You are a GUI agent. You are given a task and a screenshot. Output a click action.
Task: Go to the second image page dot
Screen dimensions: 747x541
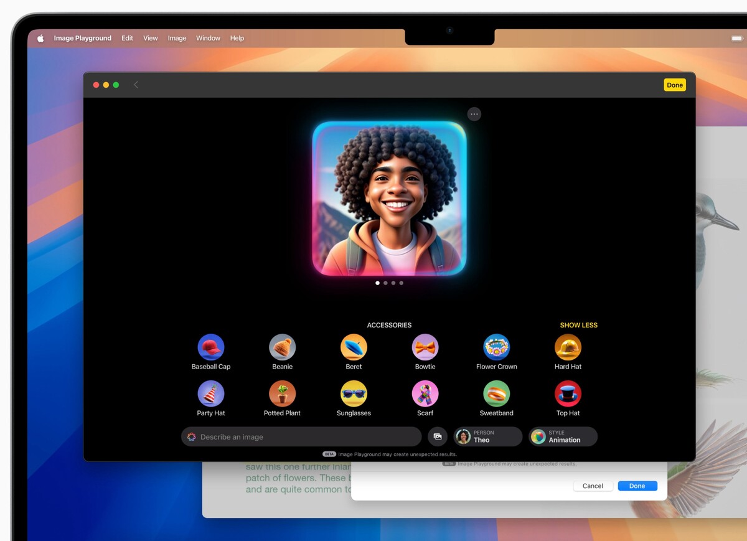(385, 283)
